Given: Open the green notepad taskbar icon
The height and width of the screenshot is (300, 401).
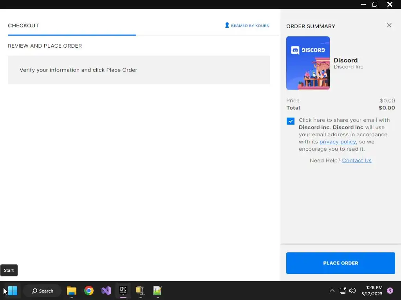Looking at the screenshot, I should (157, 291).
